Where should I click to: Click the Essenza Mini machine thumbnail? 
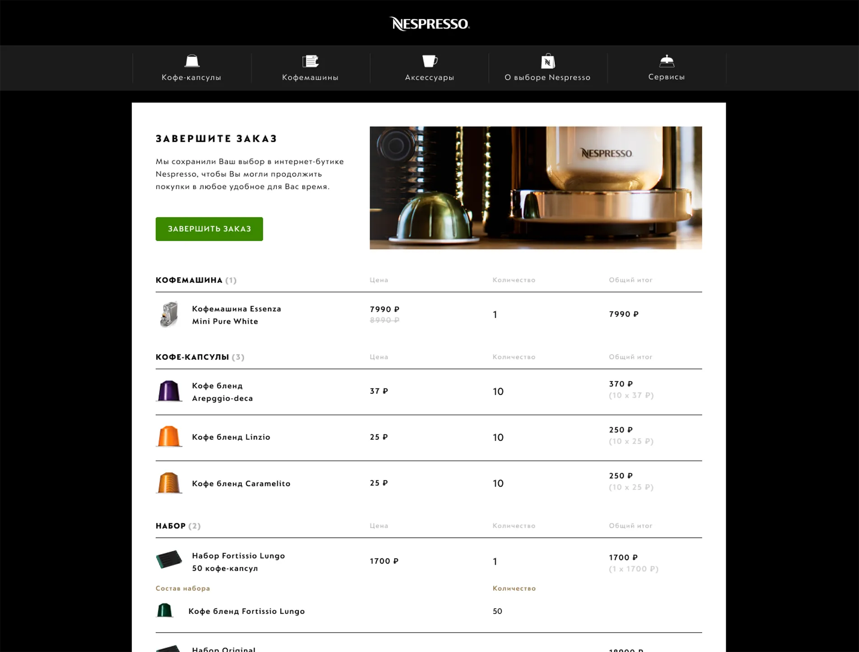tap(169, 314)
